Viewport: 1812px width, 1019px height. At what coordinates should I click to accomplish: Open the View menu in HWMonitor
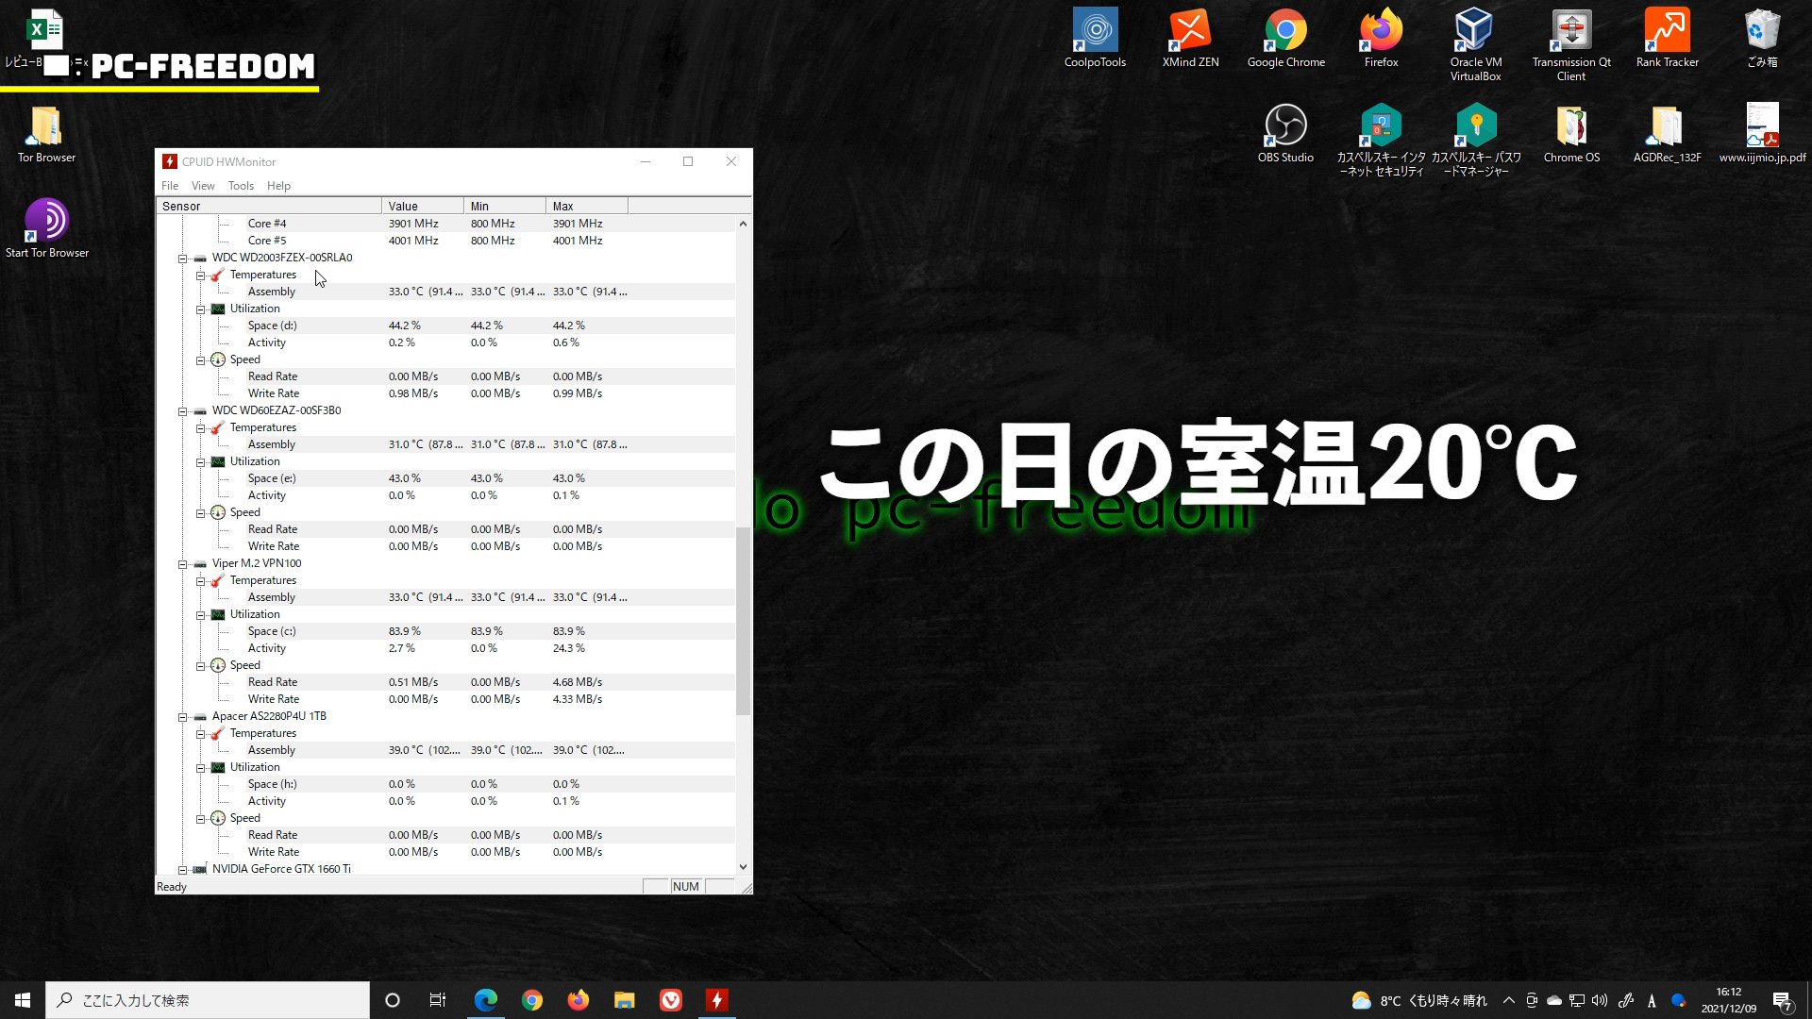203,186
